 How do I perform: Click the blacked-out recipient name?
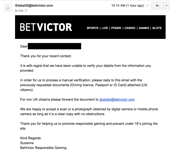[x=54, y=46]
